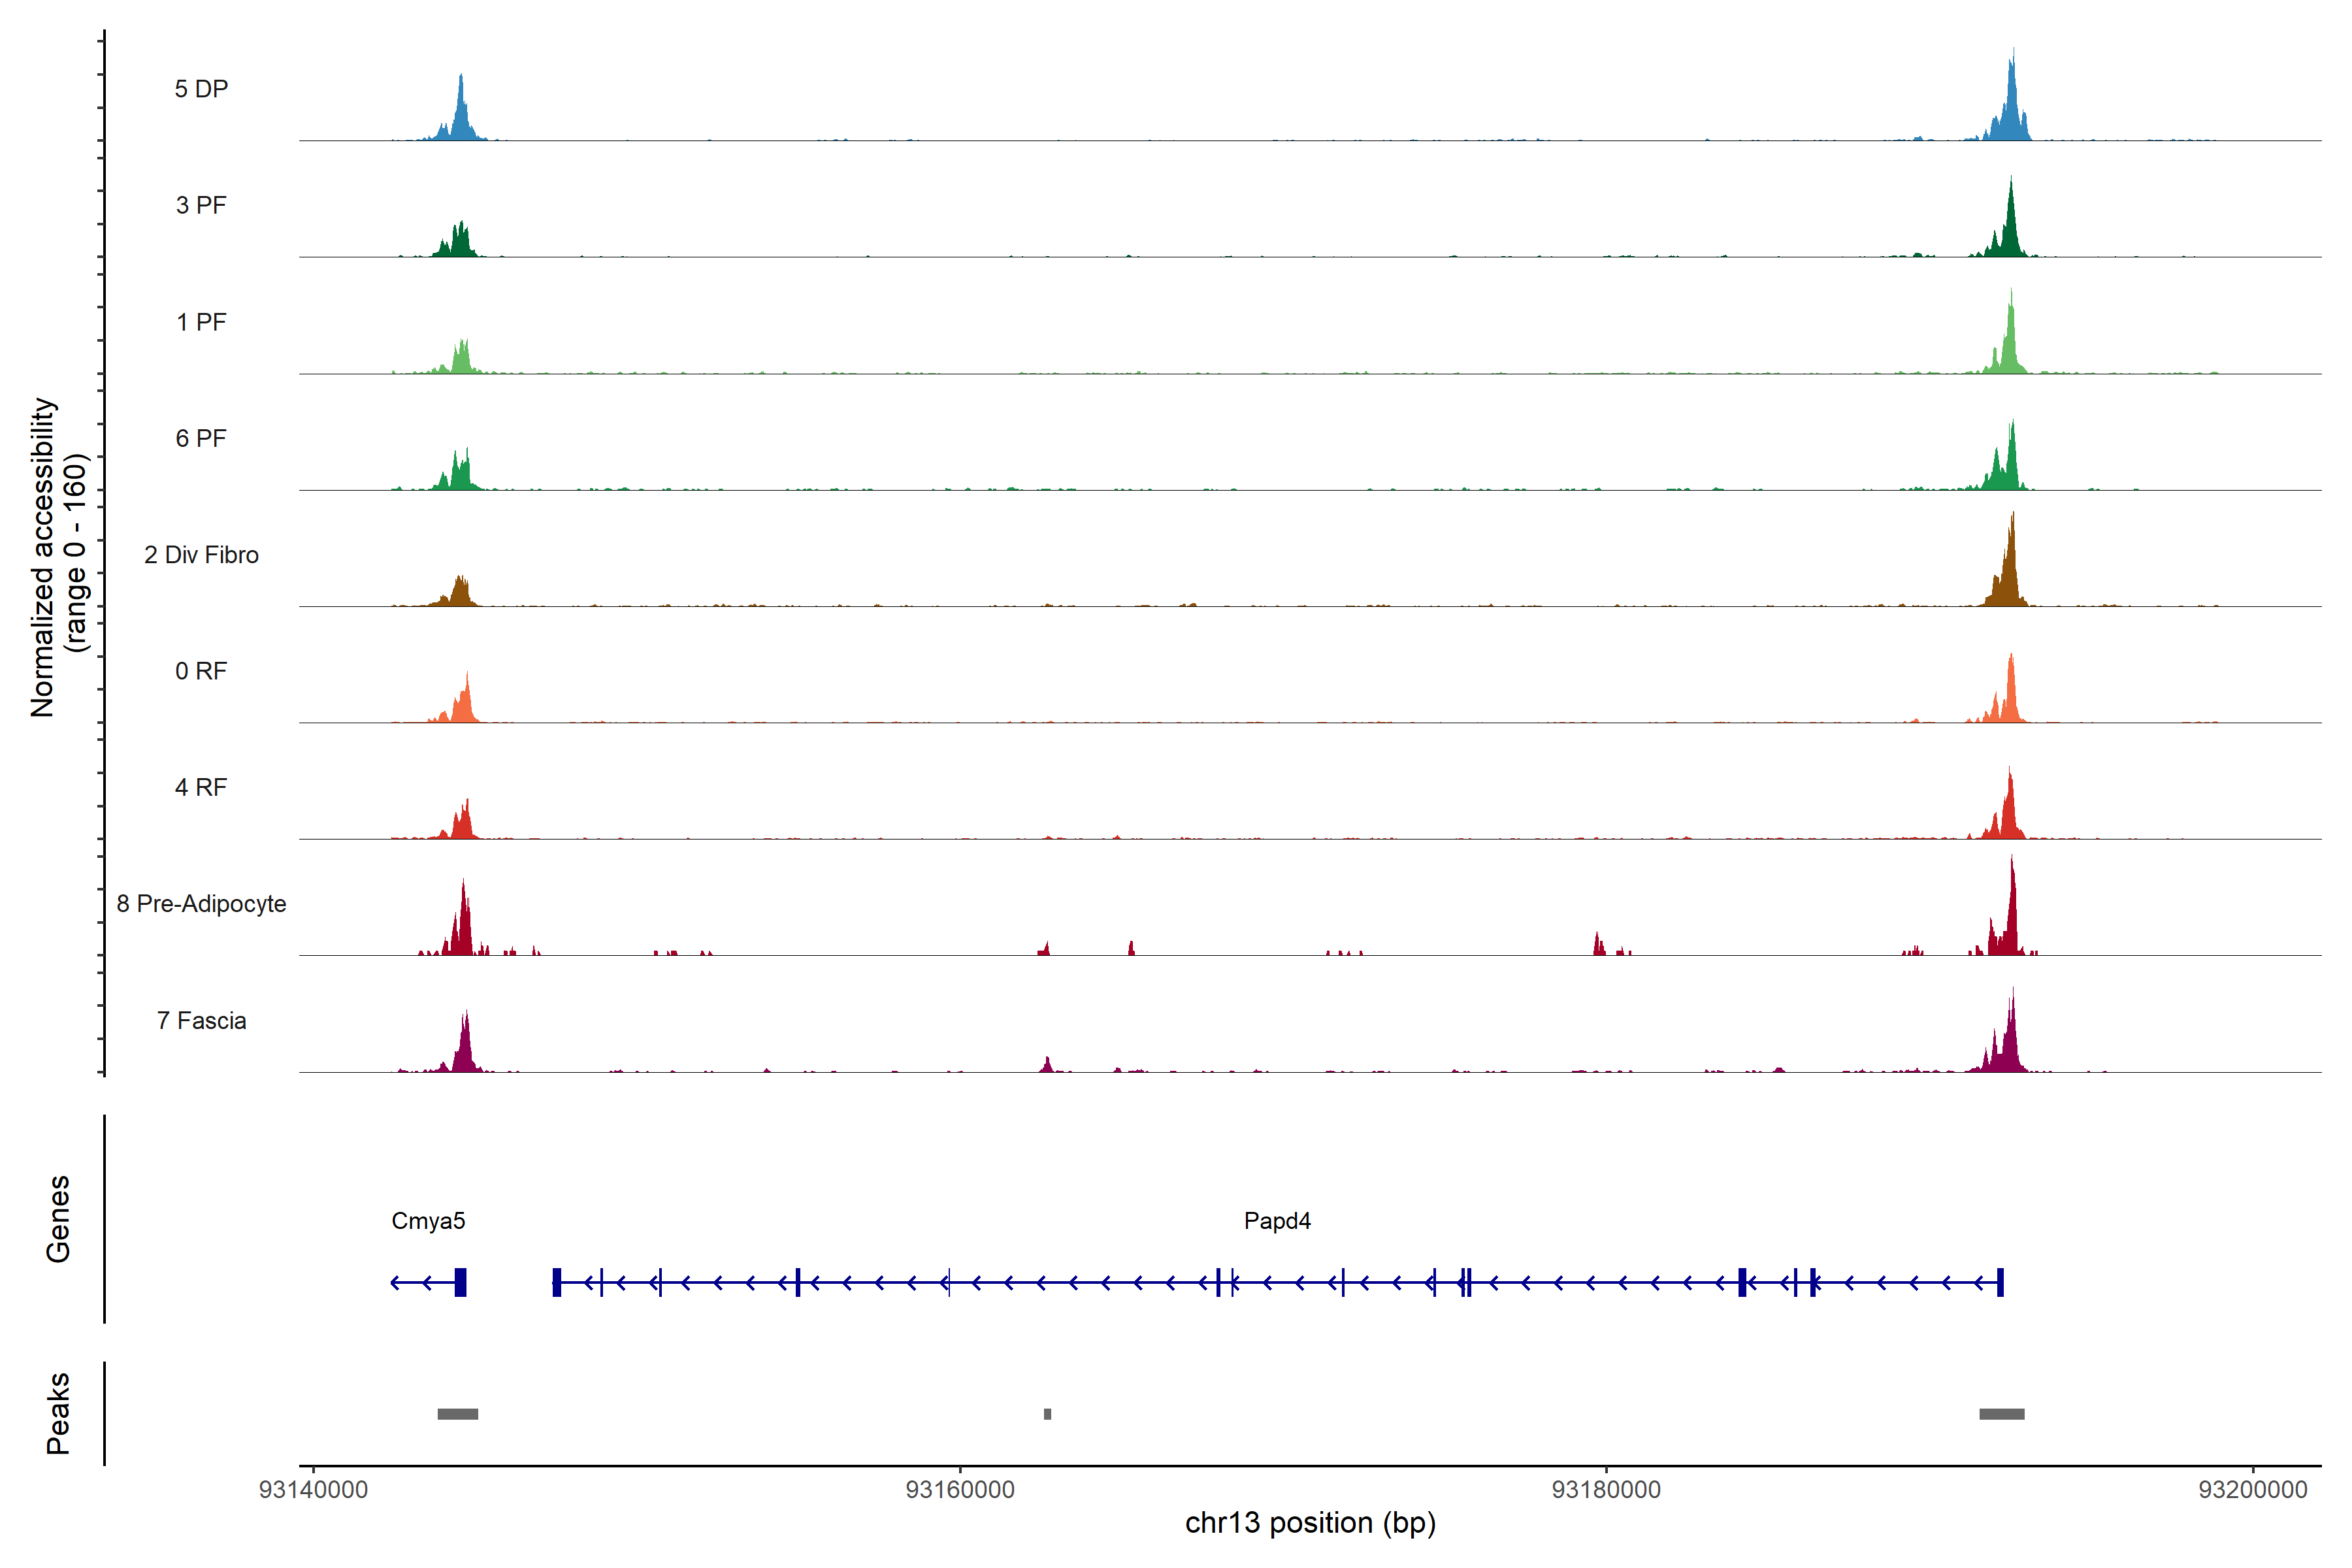Click the 5 DP track label
Viewport: 2352px width, 1568px height.
pyautogui.click(x=201, y=89)
